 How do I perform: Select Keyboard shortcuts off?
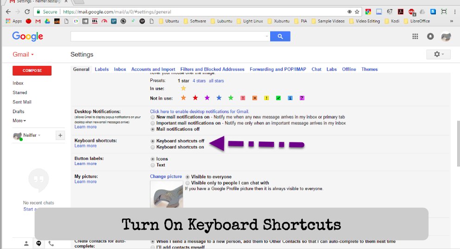point(153,141)
